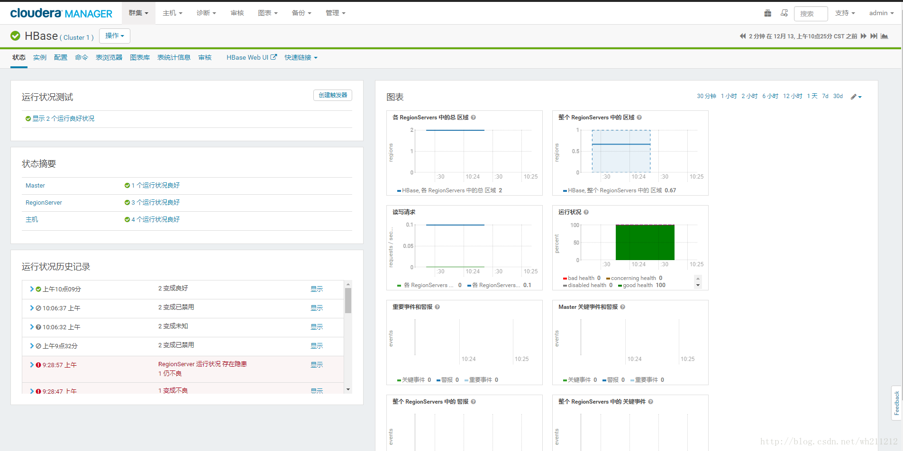Click help icon beside 整个 RegionServers 中的 关键事件
Image resolution: width=903 pixels, height=451 pixels.
[x=650, y=402]
